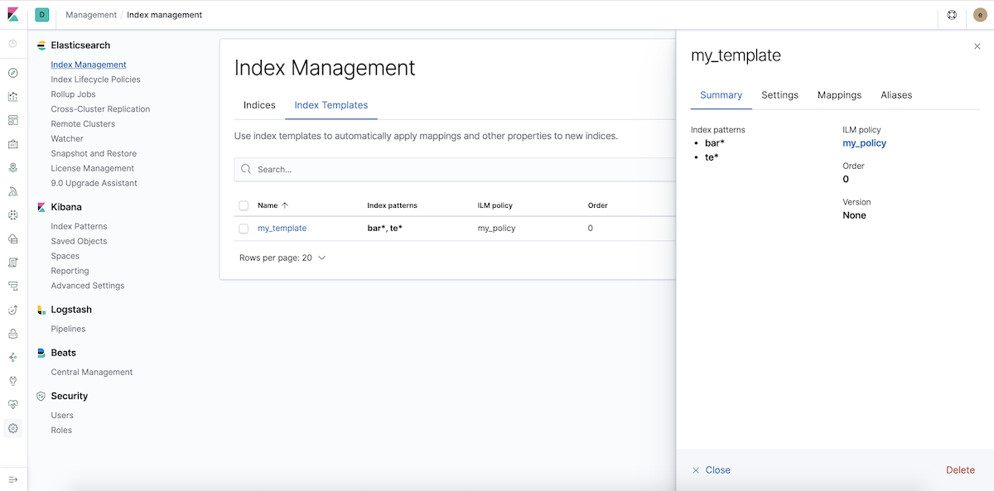Click the Elasticsearch logo in the management sidebar
Screen dimensions: 994x491
(41, 46)
